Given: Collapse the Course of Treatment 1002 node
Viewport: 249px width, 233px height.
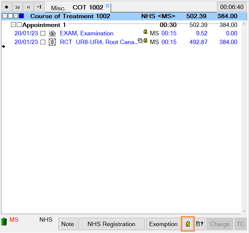Looking at the screenshot, I should pos(4,16).
